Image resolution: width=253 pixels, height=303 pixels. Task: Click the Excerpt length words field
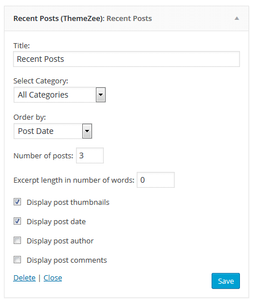[x=155, y=180]
